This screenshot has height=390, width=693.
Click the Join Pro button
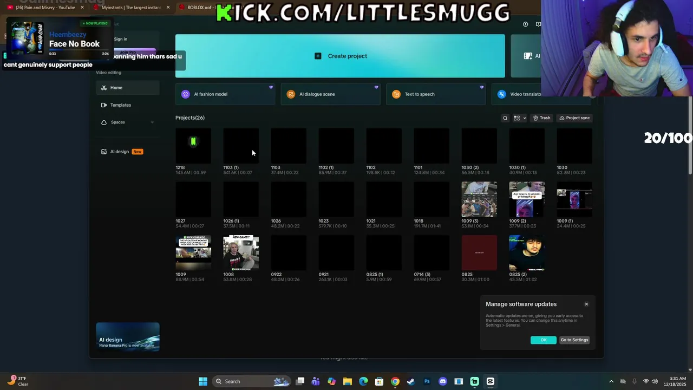(128, 52)
